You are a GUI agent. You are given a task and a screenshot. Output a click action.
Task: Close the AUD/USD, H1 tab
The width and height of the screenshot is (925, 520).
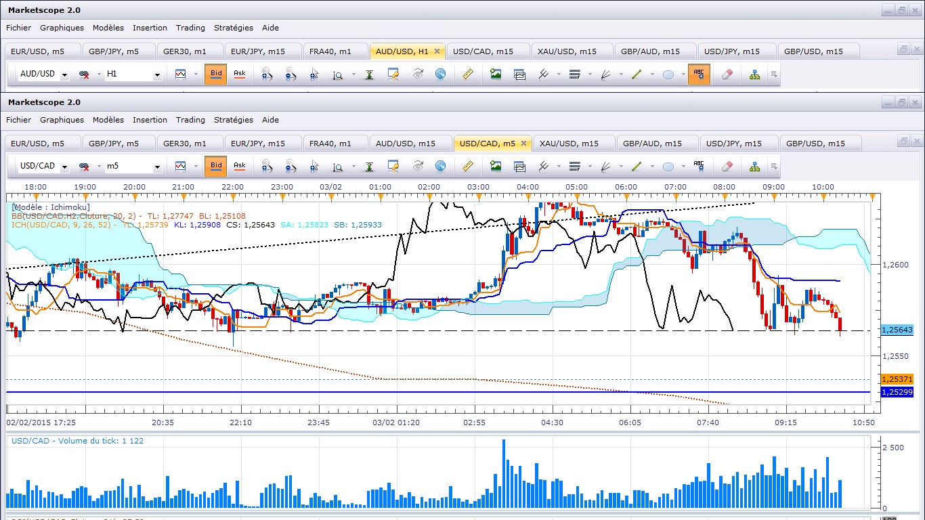tap(437, 51)
